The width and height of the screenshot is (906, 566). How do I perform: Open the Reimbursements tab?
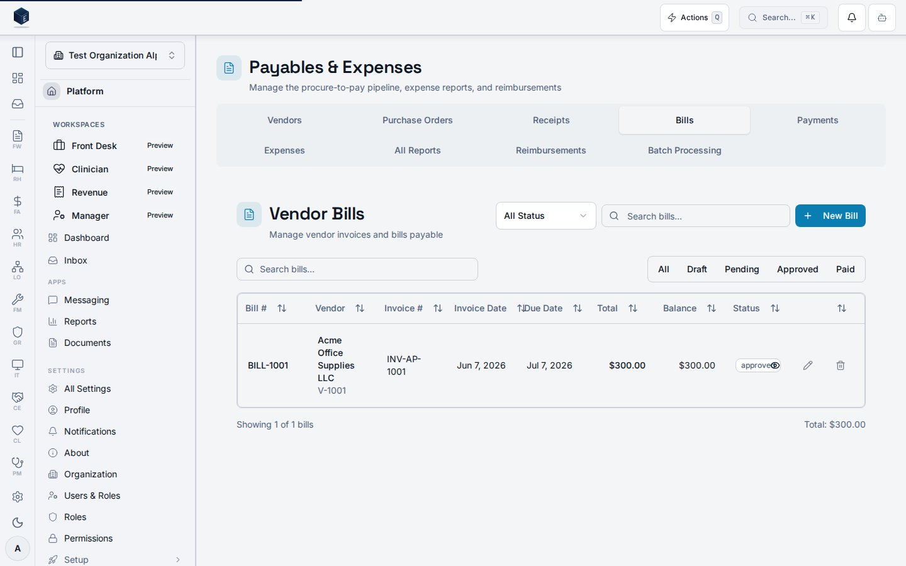pos(551,150)
